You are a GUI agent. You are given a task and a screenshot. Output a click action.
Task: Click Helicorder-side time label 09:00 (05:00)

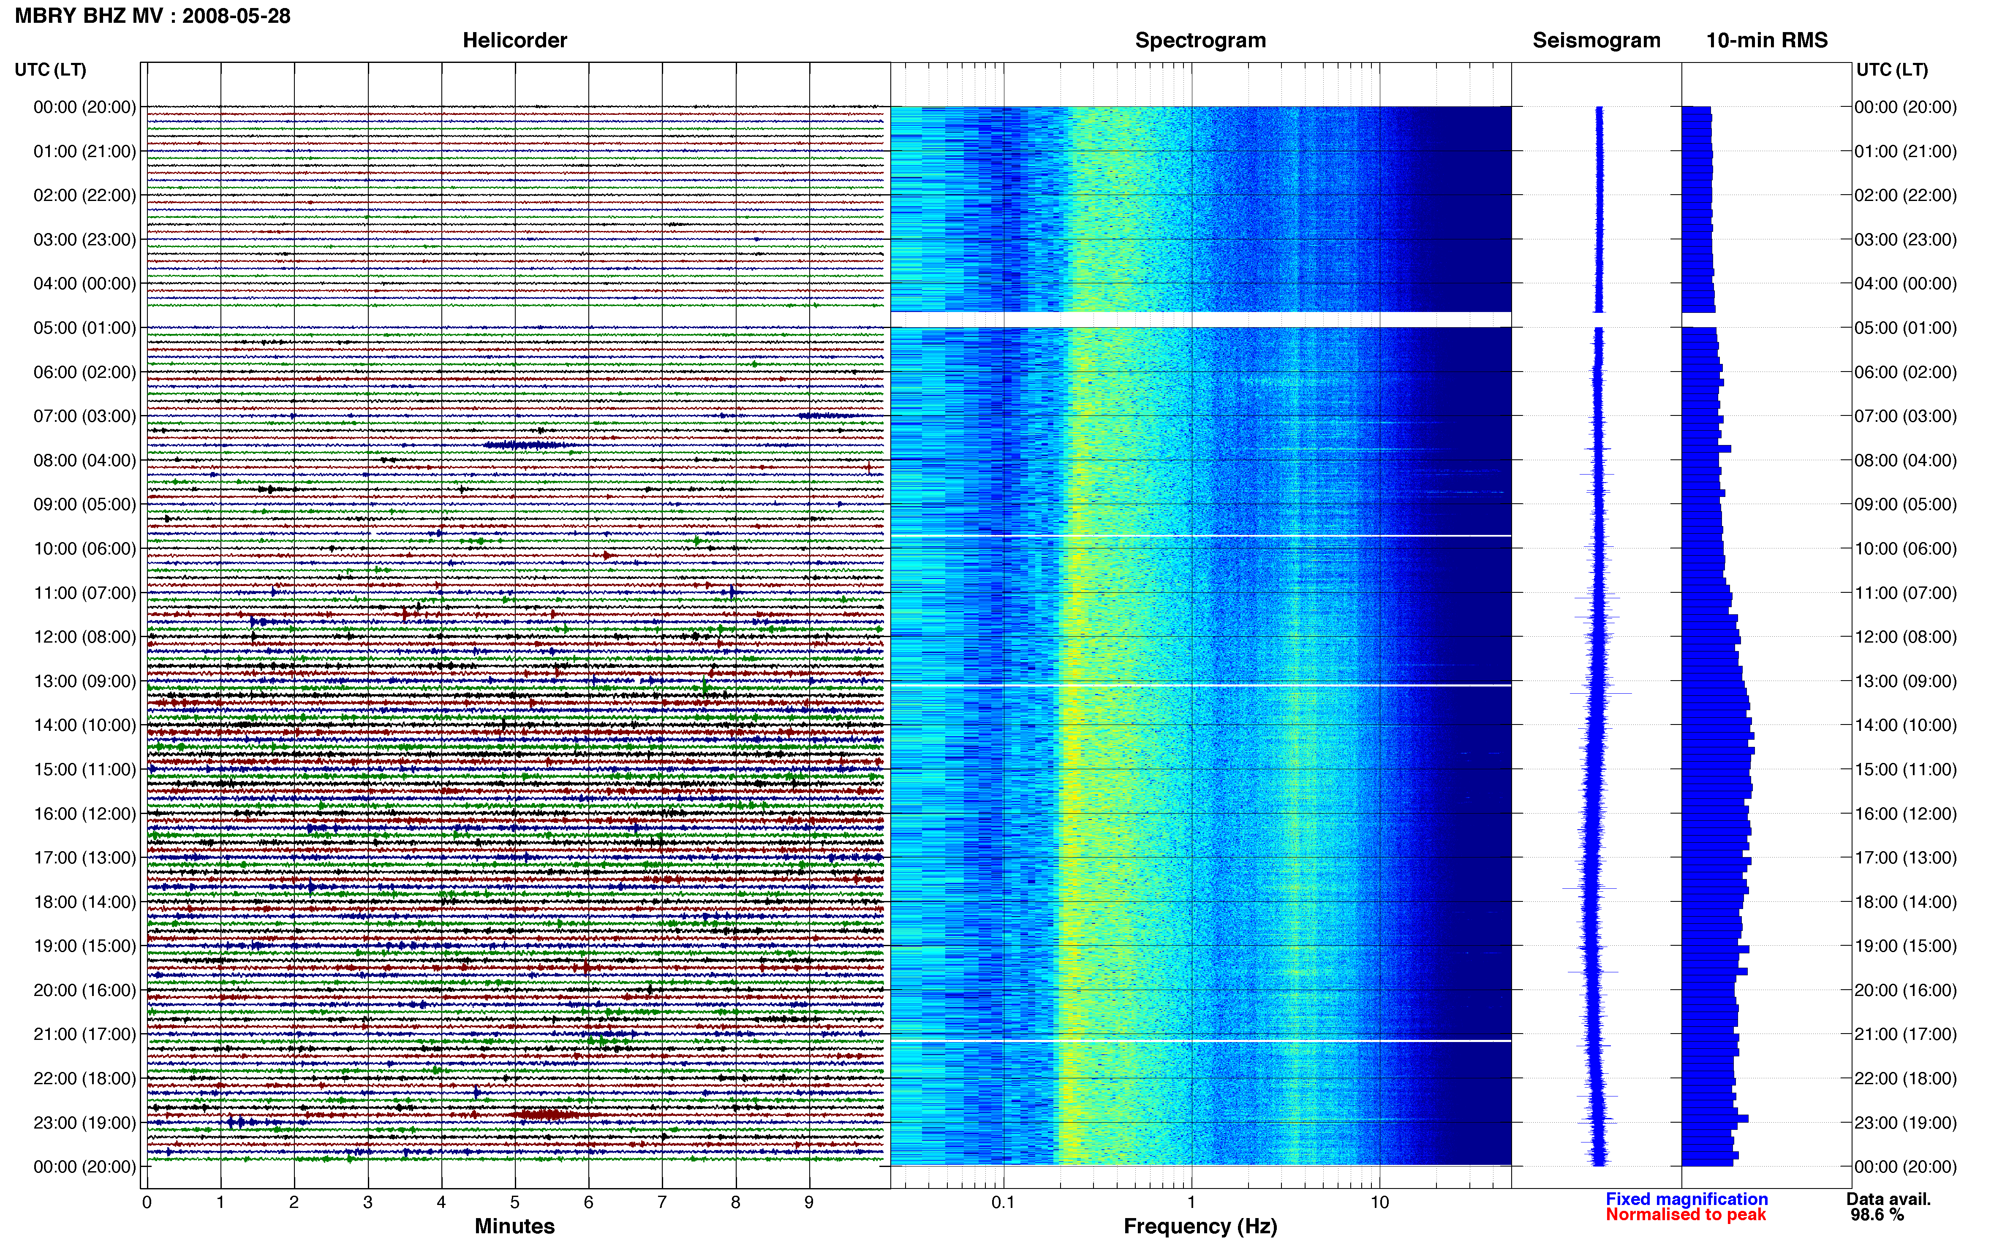84,505
